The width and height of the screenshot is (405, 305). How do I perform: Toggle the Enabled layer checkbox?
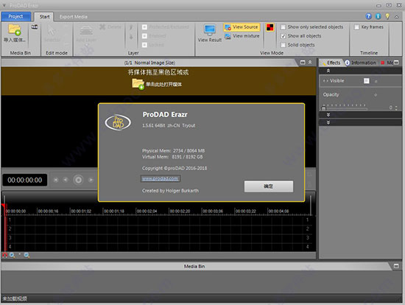(144, 36)
